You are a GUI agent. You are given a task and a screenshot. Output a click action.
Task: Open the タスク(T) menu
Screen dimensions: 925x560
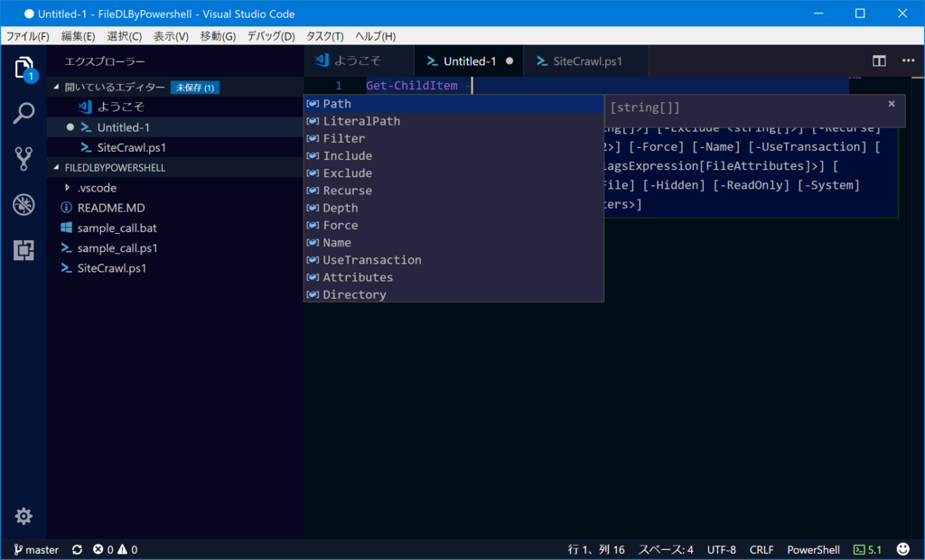(x=324, y=36)
